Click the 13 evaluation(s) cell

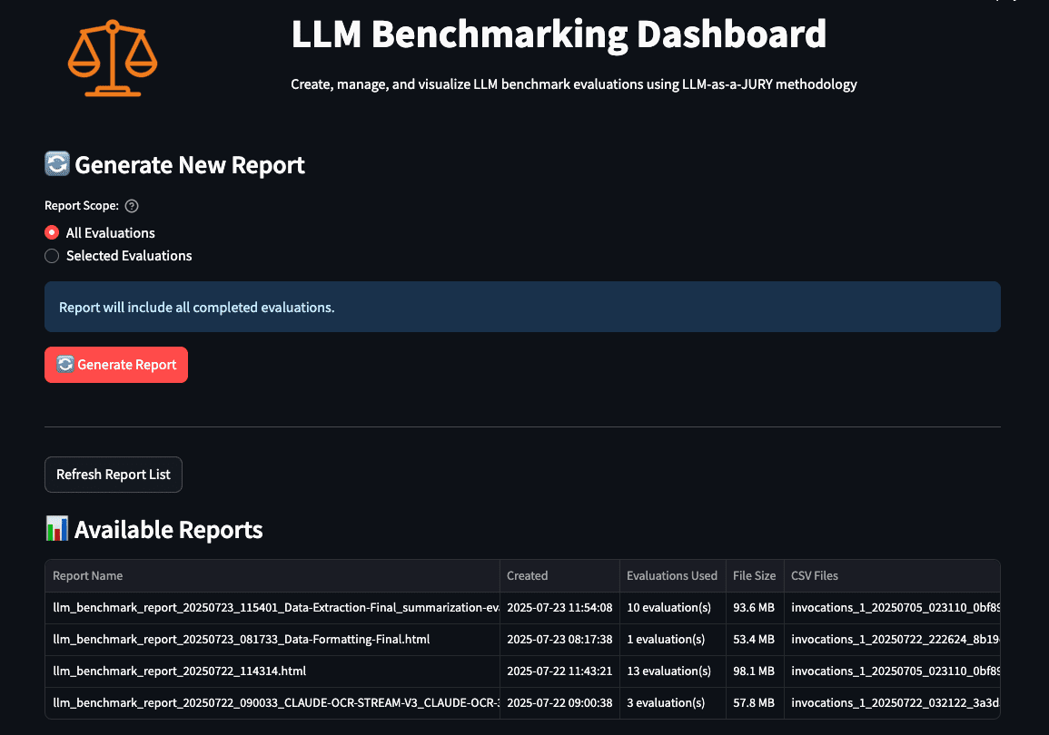click(x=669, y=671)
